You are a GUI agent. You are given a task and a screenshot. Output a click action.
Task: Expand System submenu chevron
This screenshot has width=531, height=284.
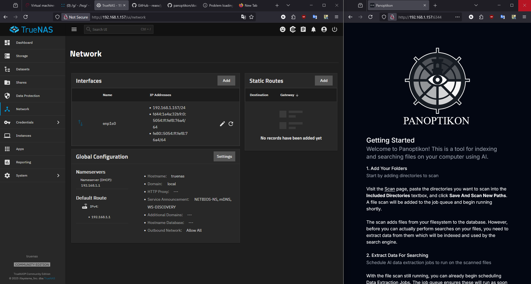click(x=58, y=175)
